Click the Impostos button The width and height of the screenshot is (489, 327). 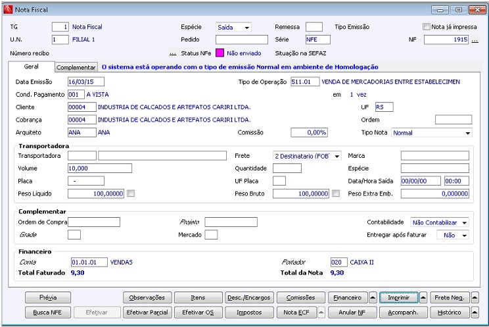tap(249, 313)
